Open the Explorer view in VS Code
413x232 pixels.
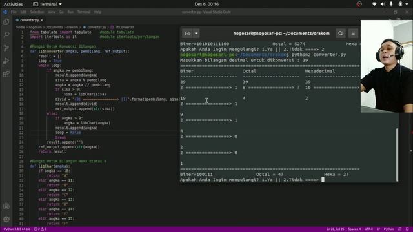click(6, 22)
